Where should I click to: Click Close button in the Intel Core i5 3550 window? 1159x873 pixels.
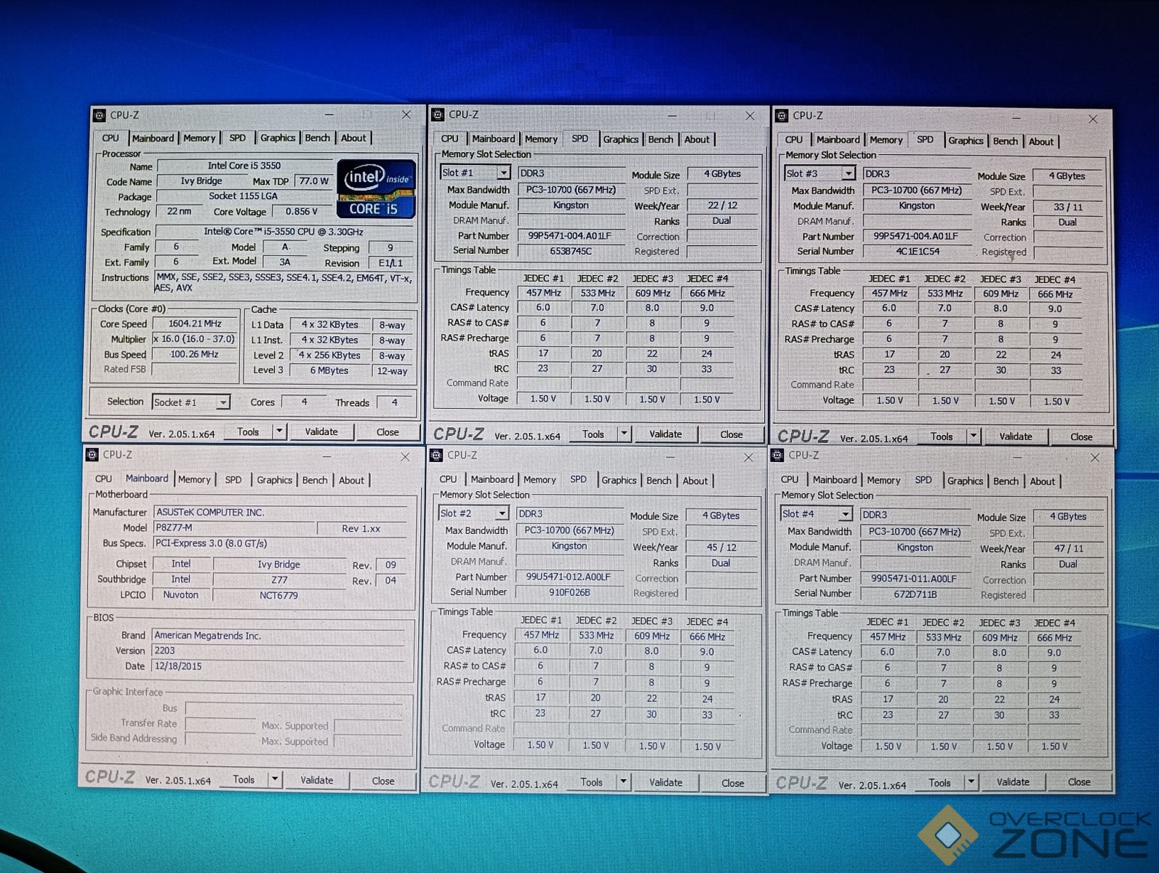[x=388, y=431]
